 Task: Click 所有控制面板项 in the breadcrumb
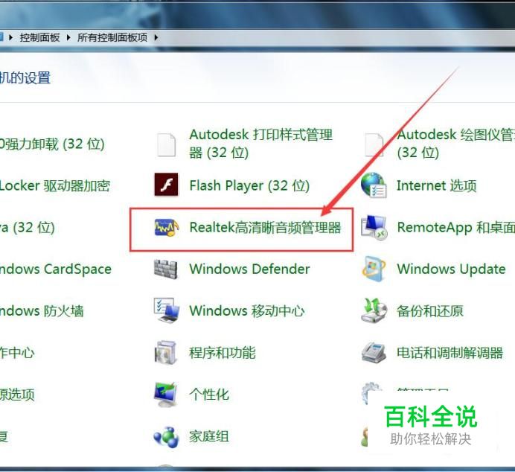point(112,37)
